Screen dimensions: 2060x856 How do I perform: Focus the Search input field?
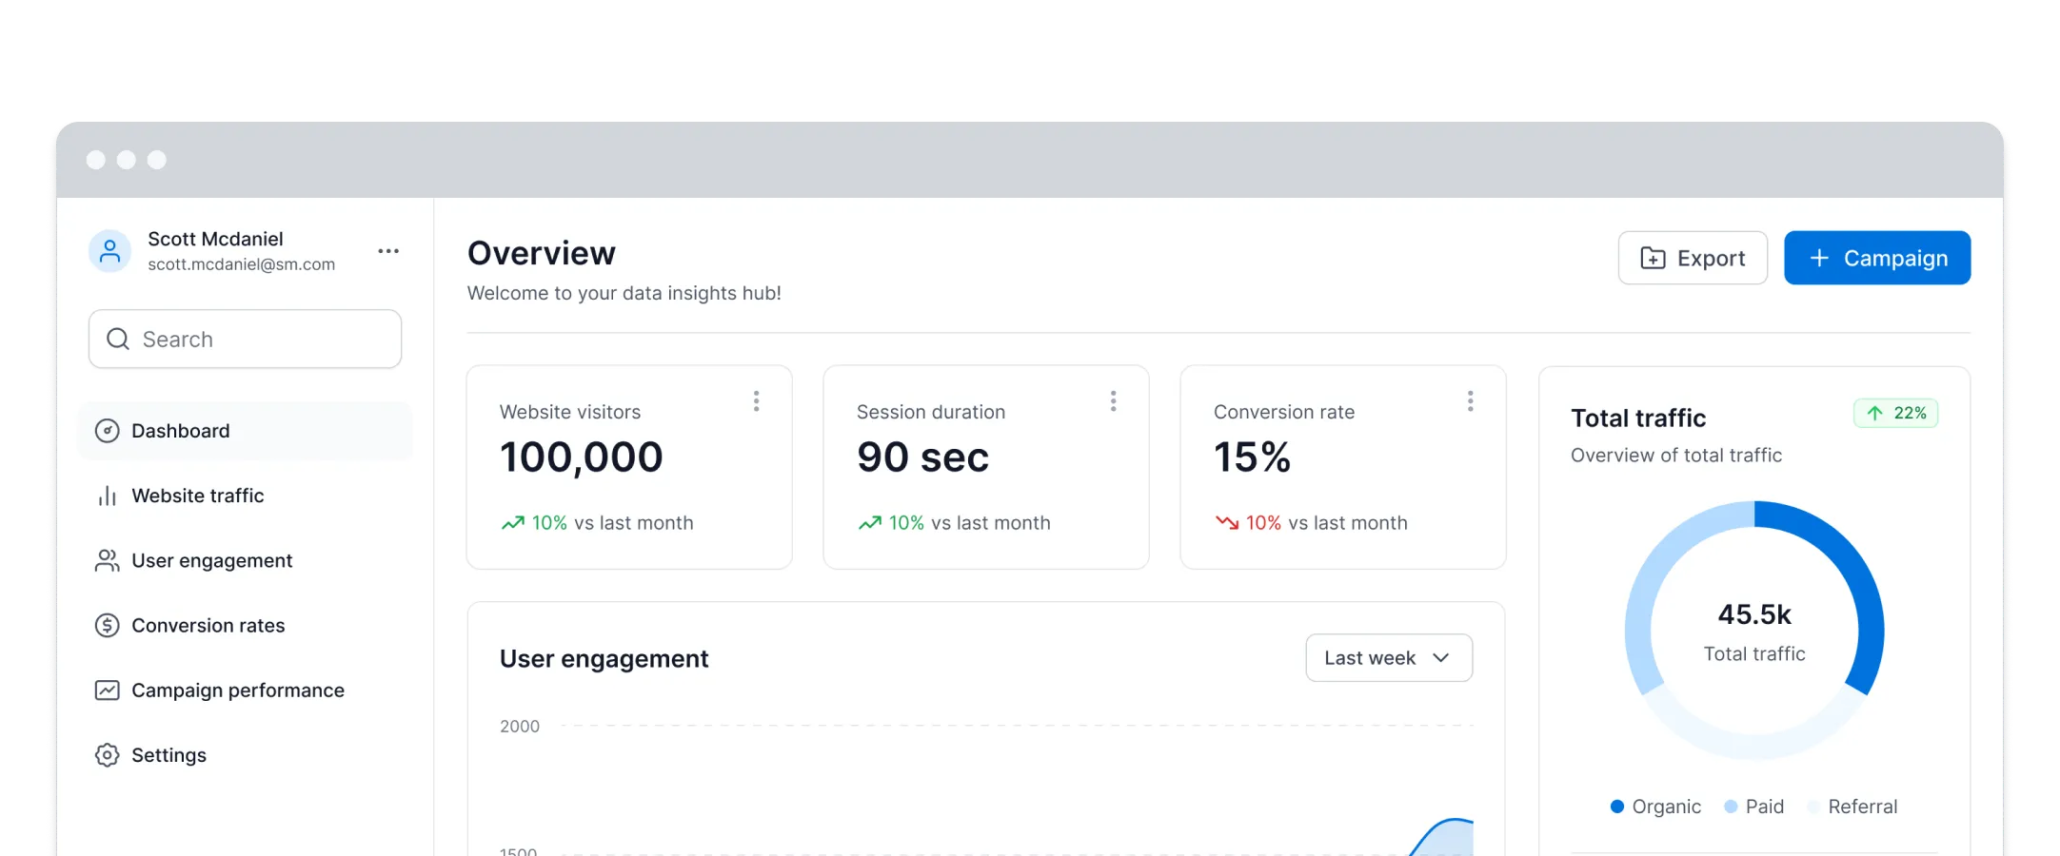(x=246, y=340)
